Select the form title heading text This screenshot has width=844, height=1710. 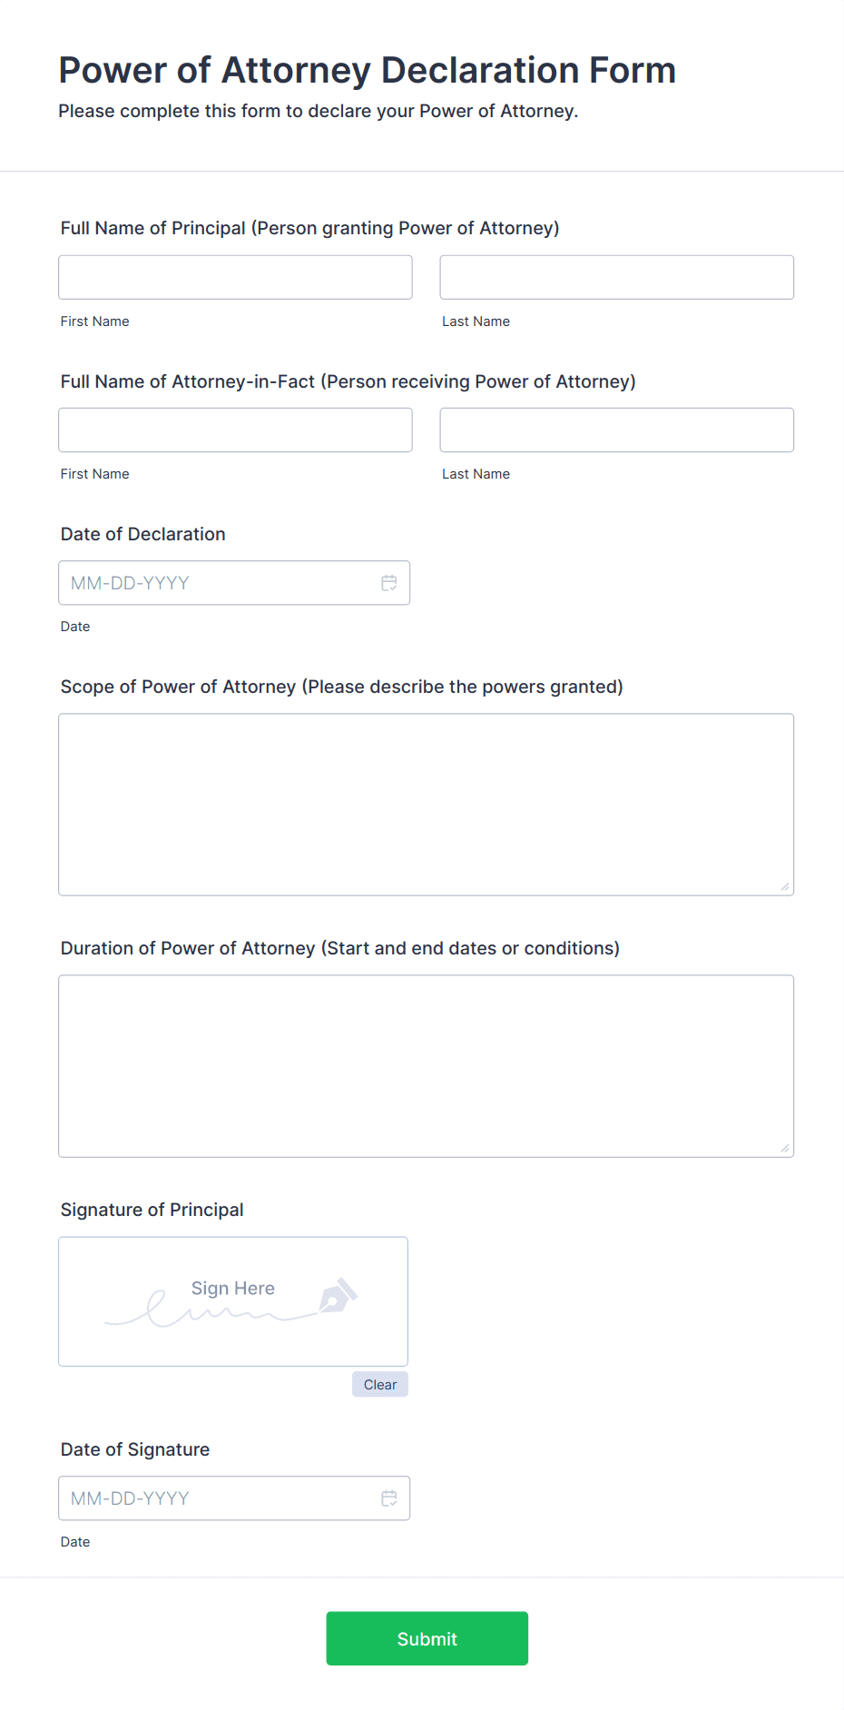pyautogui.click(x=367, y=70)
